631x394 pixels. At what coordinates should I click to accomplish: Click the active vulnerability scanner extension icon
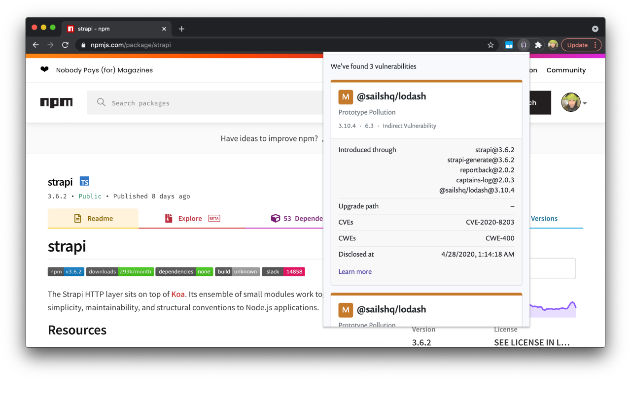click(x=524, y=45)
